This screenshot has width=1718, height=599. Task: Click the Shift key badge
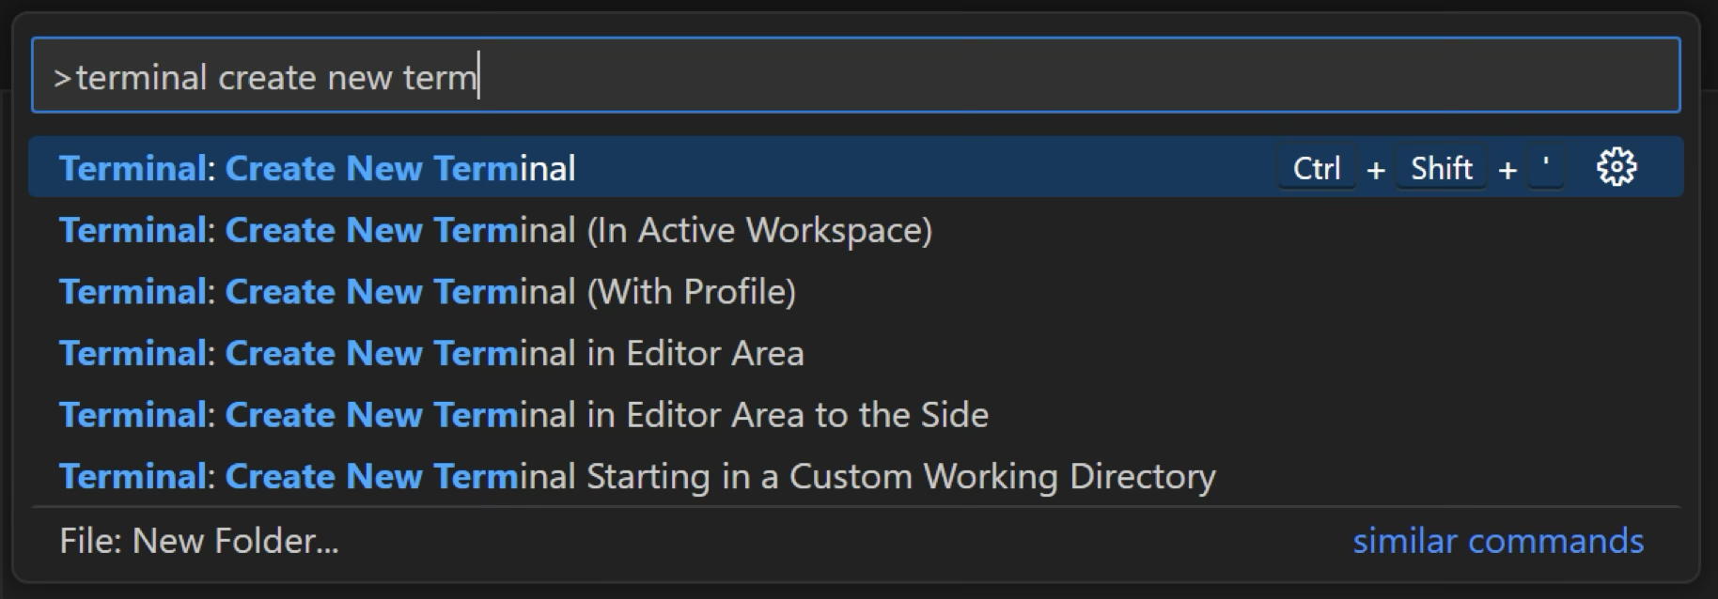(1440, 167)
